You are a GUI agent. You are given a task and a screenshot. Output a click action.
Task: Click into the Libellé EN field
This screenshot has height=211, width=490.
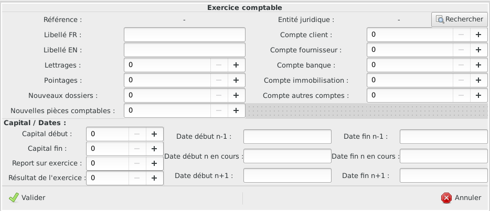click(x=185, y=50)
